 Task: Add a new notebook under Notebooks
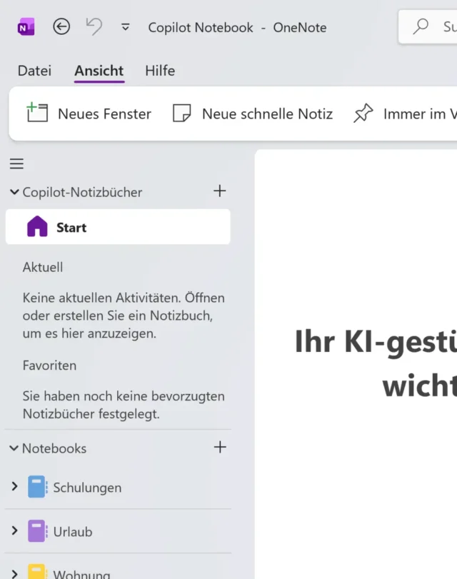point(220,447)
